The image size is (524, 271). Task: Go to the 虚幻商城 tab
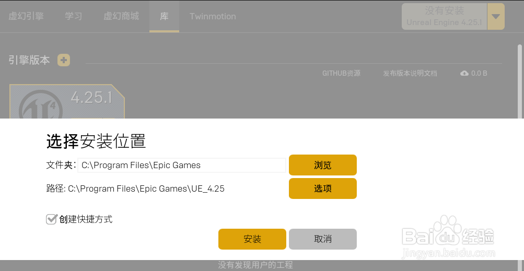tap(121, 16)
